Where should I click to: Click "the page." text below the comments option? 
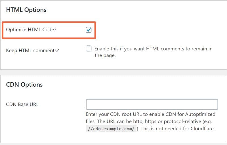[105, 55]
